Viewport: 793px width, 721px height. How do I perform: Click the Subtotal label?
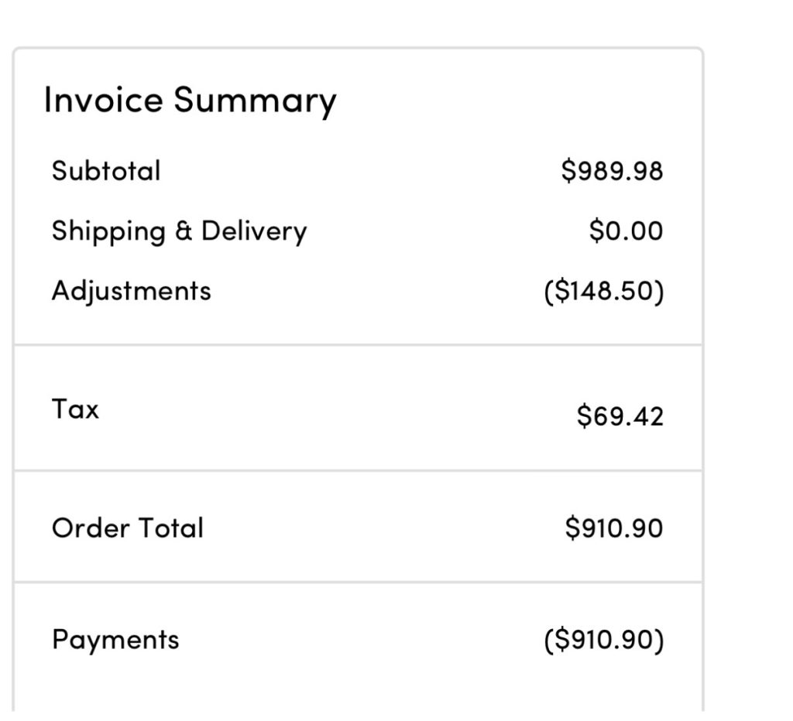coord(106,170)
